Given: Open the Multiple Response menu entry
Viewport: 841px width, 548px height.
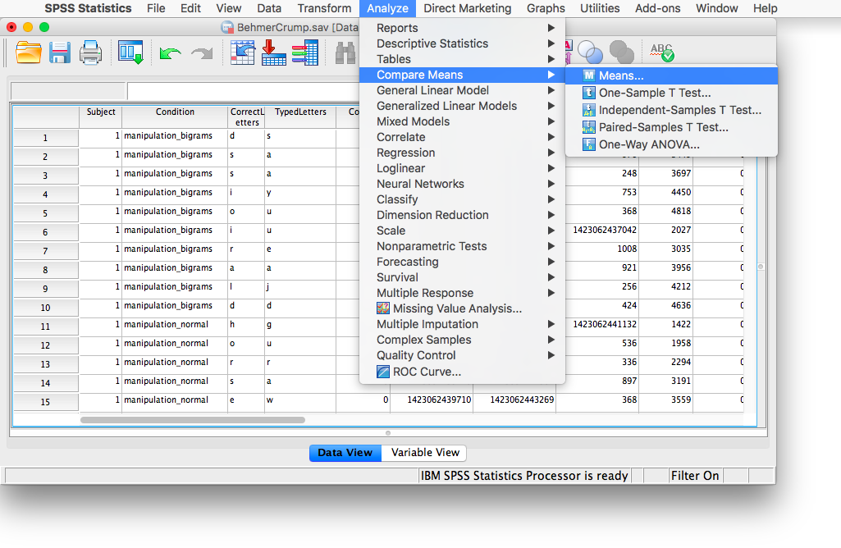Looking at the screenshot, I should 462,293.
